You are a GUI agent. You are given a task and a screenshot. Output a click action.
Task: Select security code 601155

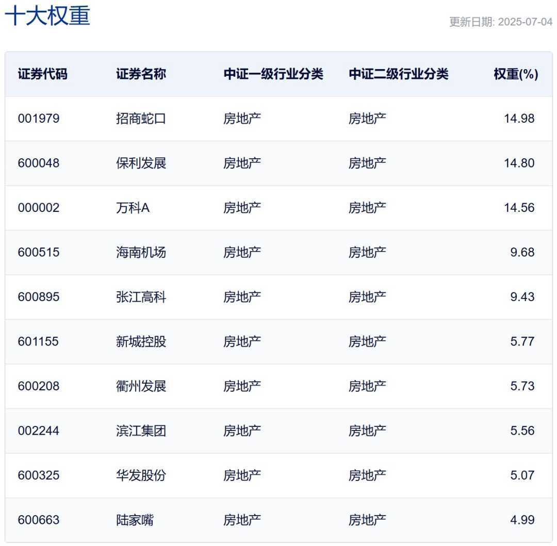click(x=39, y=342)
